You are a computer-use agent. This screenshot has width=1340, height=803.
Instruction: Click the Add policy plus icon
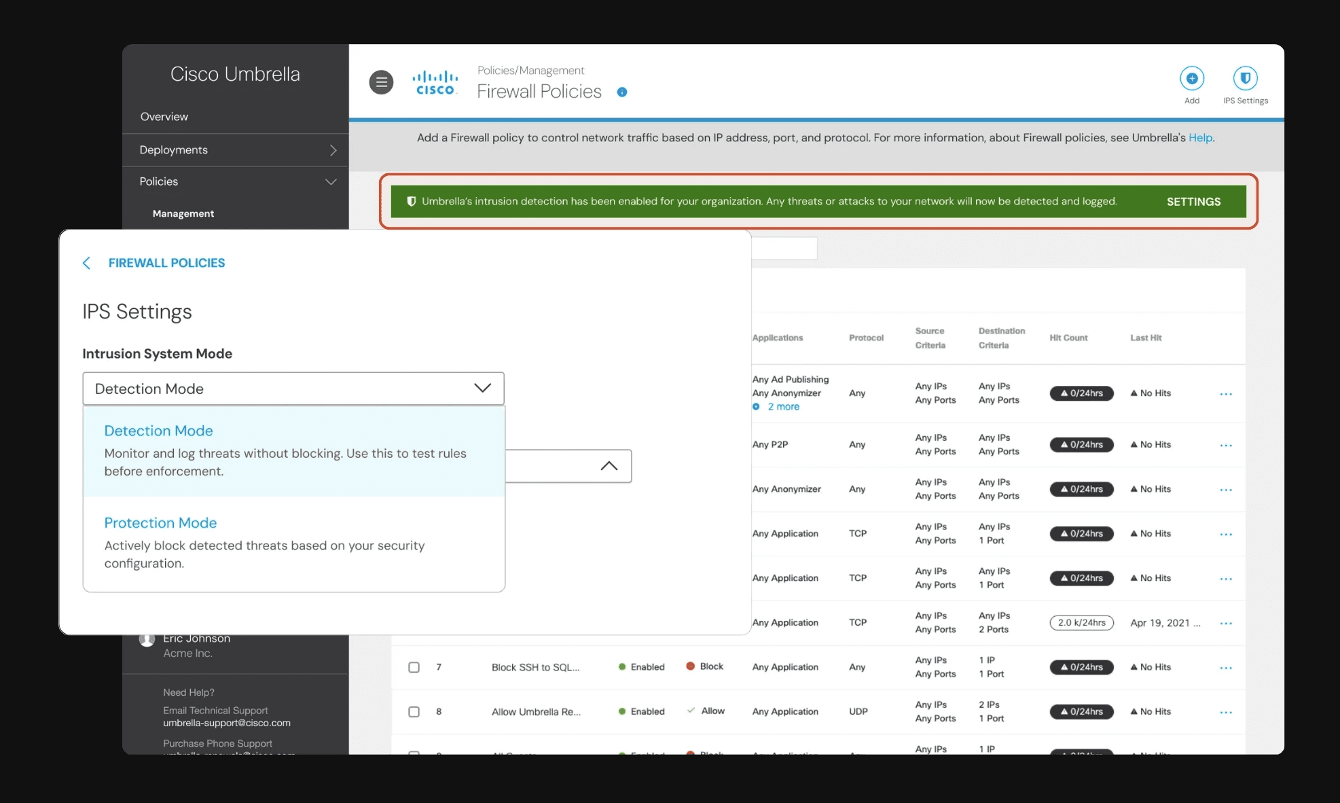pos(1191,79)
